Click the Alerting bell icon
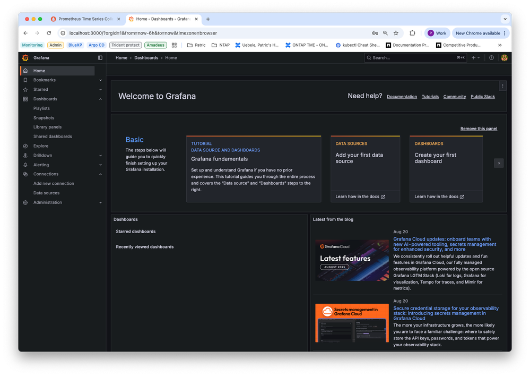This screenshot has width=530, height=376. 25,165
